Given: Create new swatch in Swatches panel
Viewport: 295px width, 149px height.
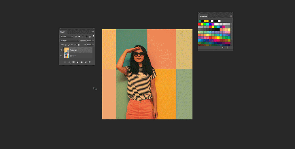Looking at the screenshot, I should tap(223, 48).
